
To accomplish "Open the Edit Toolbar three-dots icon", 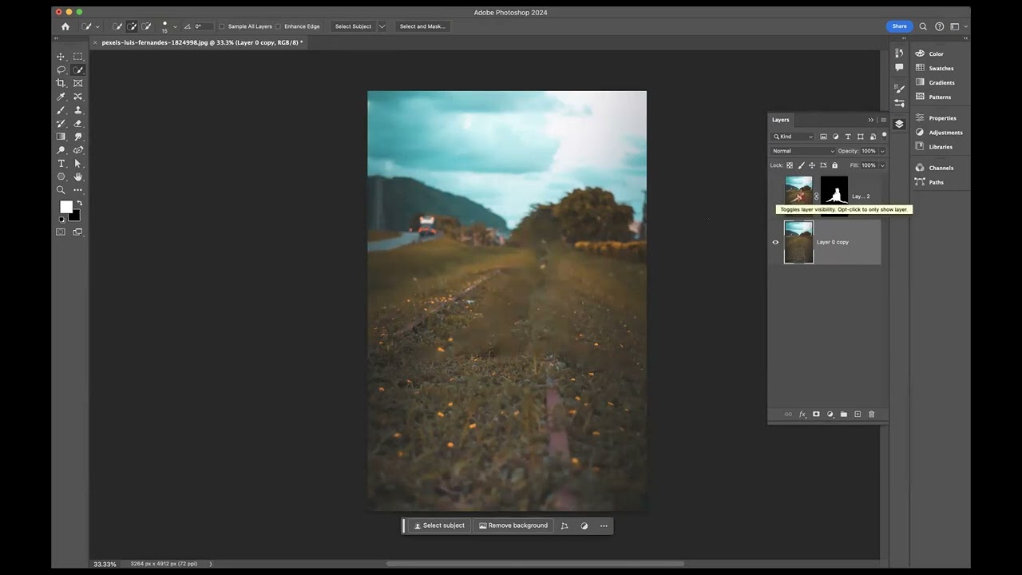I will point(77,190).
